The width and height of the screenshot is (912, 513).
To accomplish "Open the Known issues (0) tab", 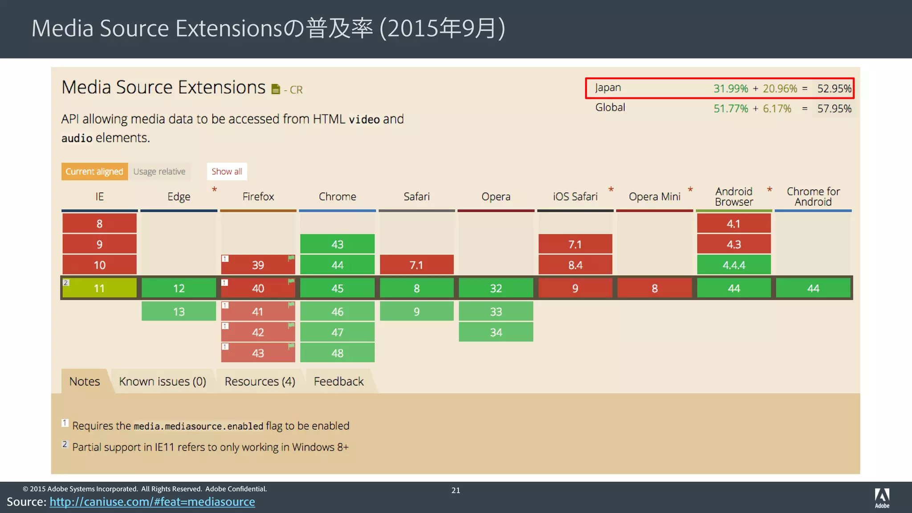I will pyautogui.click(x=163, y=381).
